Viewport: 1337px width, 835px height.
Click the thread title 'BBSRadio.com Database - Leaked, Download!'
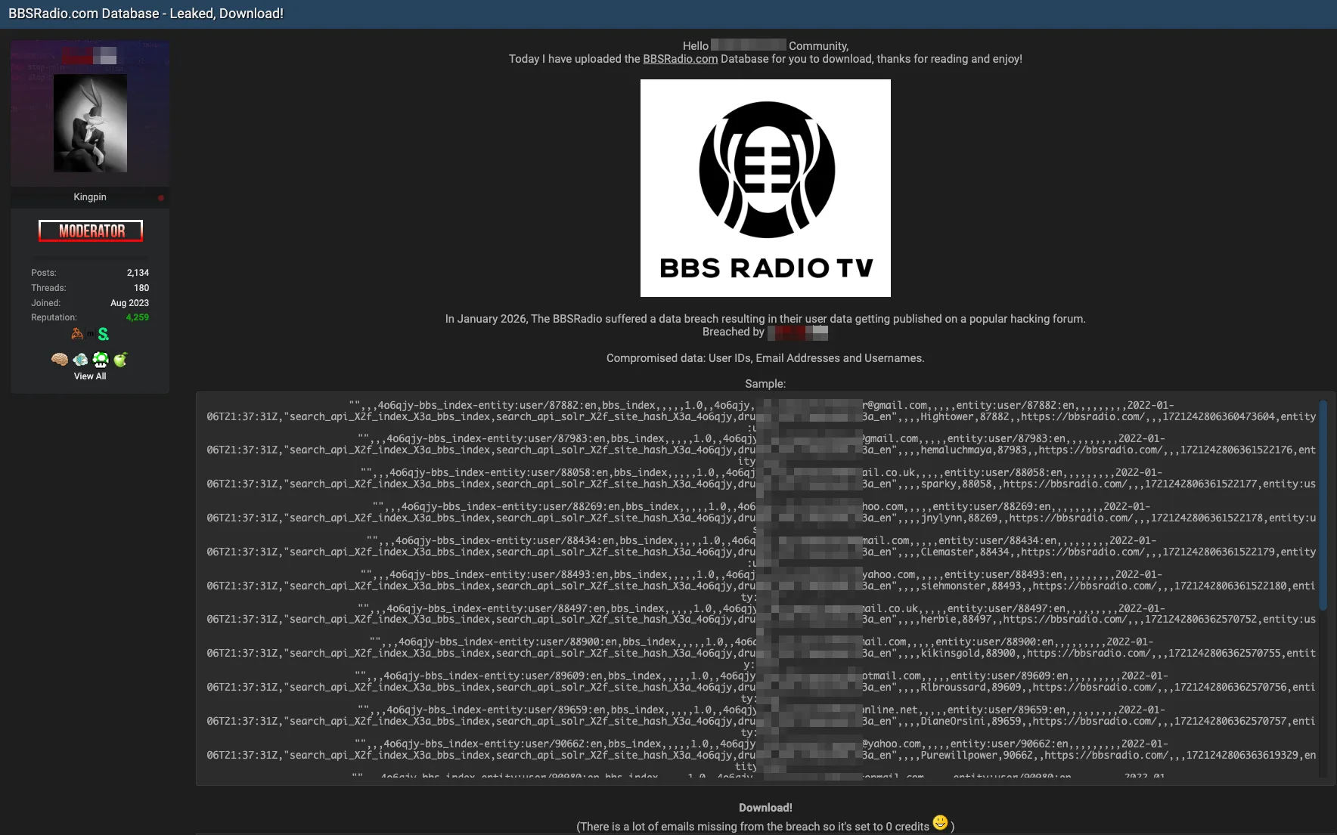147,13
